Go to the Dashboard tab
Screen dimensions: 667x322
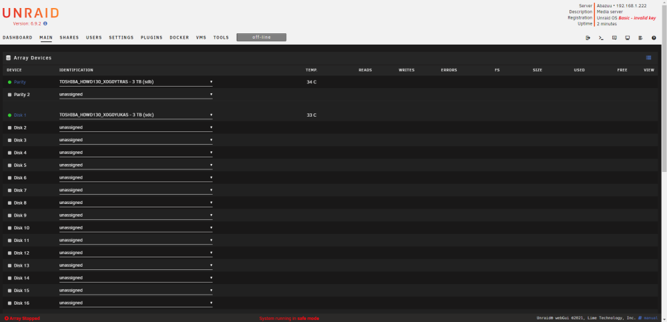17,37
